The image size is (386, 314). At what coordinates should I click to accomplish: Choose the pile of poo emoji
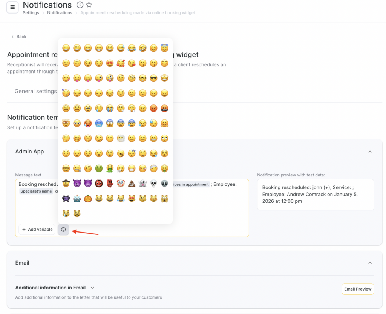132,184
